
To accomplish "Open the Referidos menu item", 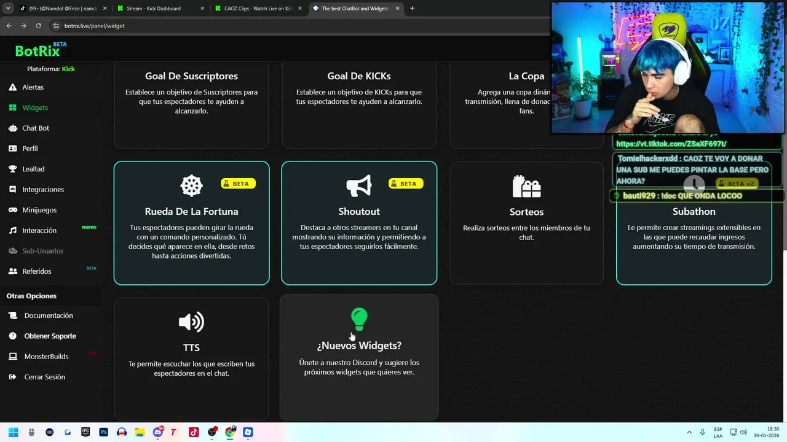I will pos(51,271).
